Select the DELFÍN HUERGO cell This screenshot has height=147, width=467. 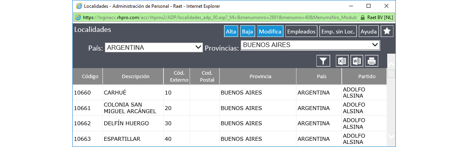click(x=133, y=123)
